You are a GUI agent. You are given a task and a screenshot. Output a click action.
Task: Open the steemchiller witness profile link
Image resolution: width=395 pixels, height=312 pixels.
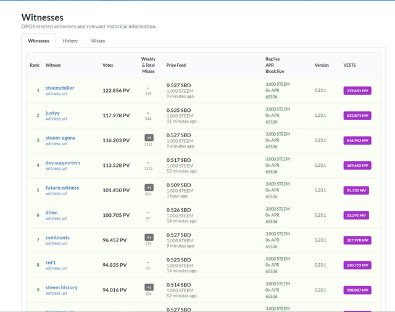[60, 88]
